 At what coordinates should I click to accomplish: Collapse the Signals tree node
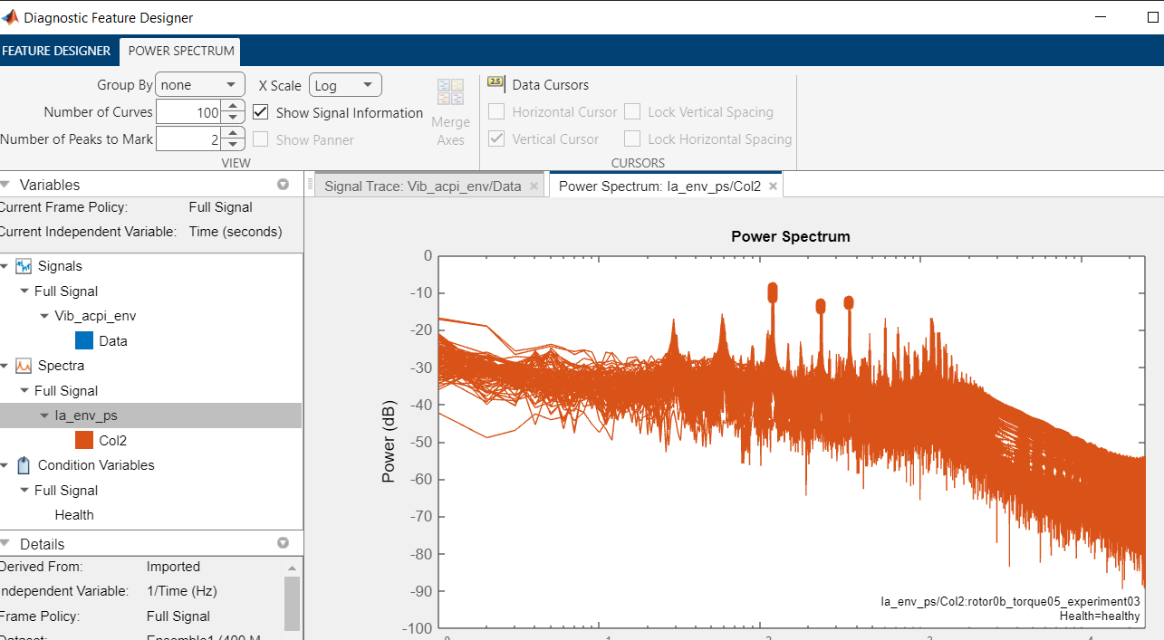tap(5, 266)
